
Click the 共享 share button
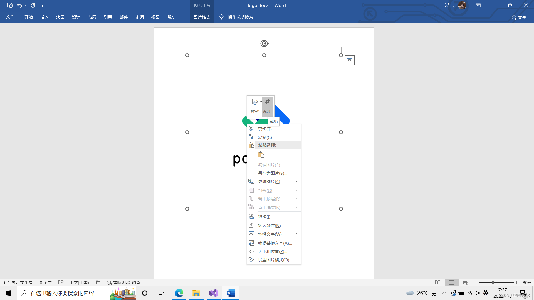519,17
